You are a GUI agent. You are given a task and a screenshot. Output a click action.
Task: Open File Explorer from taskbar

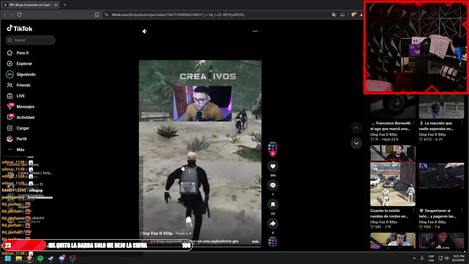[x=19, y=258]
